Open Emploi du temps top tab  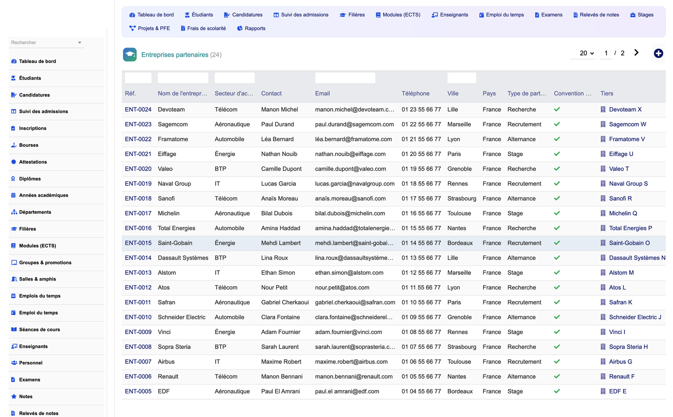tap(502, 15)
